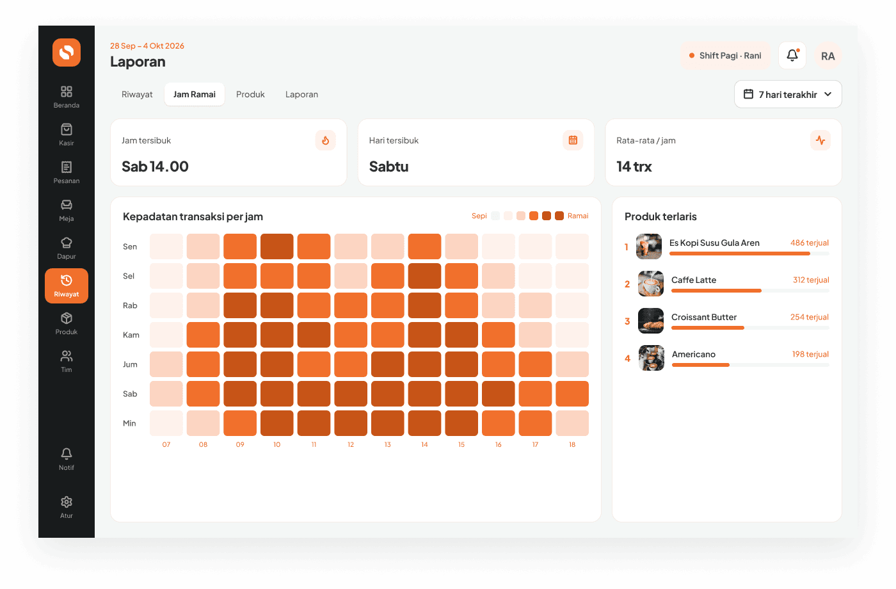This screenshot has width=896, height=589.
Task: Open Notif in the sidebar
Action: (x=67, y=459)
